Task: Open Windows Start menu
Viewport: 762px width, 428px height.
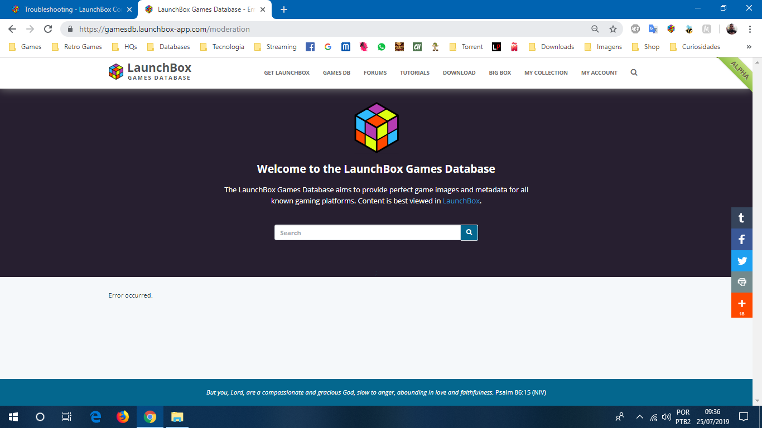Action: click(13, 416)
